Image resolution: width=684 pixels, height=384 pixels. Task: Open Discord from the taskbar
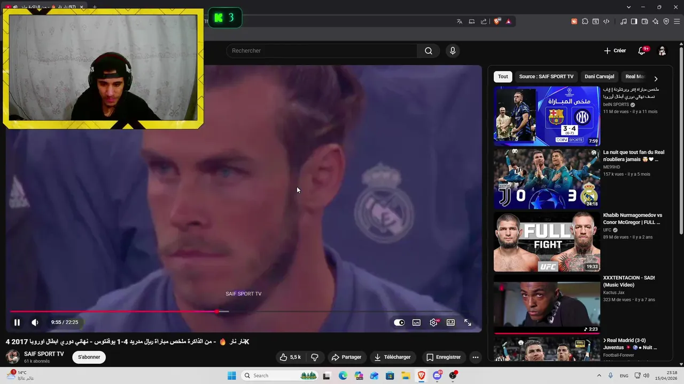[438, 375]
